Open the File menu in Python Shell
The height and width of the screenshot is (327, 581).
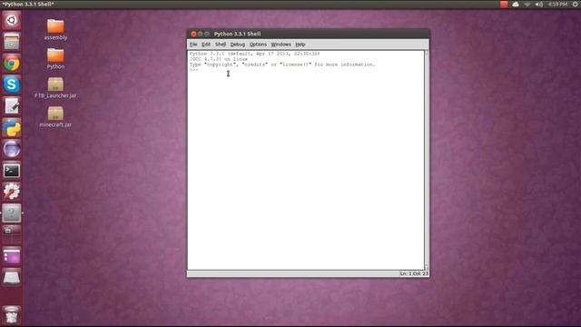[193, 45]
